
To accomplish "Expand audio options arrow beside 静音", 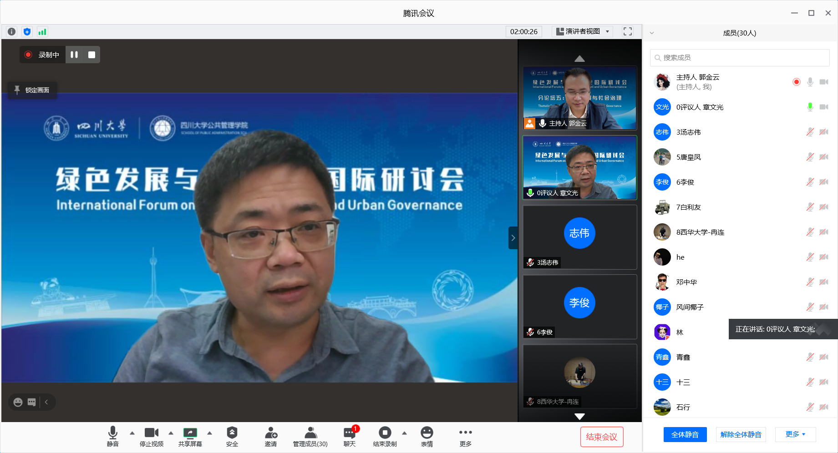I will (x=132, y=433).
